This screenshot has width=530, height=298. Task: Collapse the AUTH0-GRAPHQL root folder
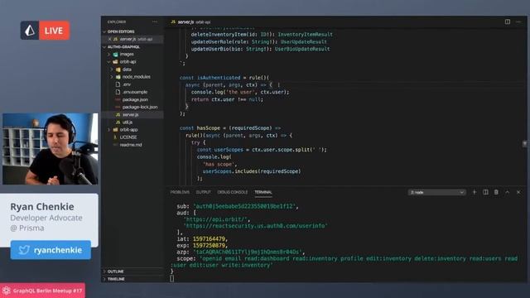click(123, 47)
